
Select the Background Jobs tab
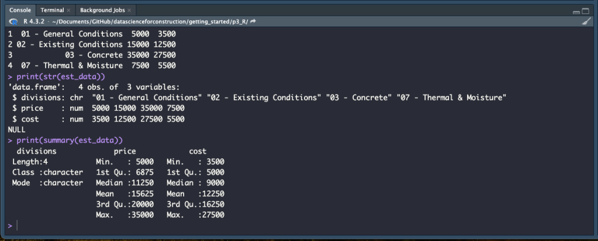[x=102, y=11]
